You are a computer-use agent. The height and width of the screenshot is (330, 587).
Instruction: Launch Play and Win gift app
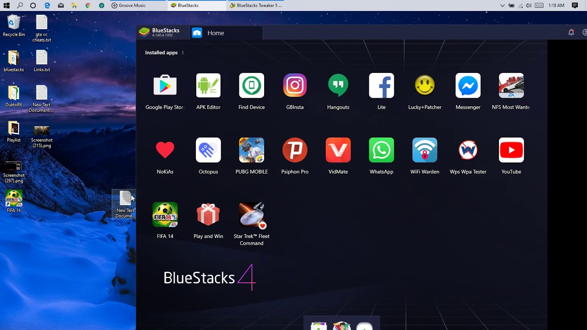tap(208, 215)
